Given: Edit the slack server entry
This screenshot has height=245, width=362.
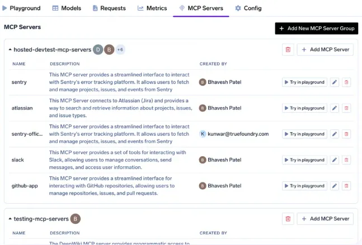Looking at the screenshot, I should click(334, 160).
